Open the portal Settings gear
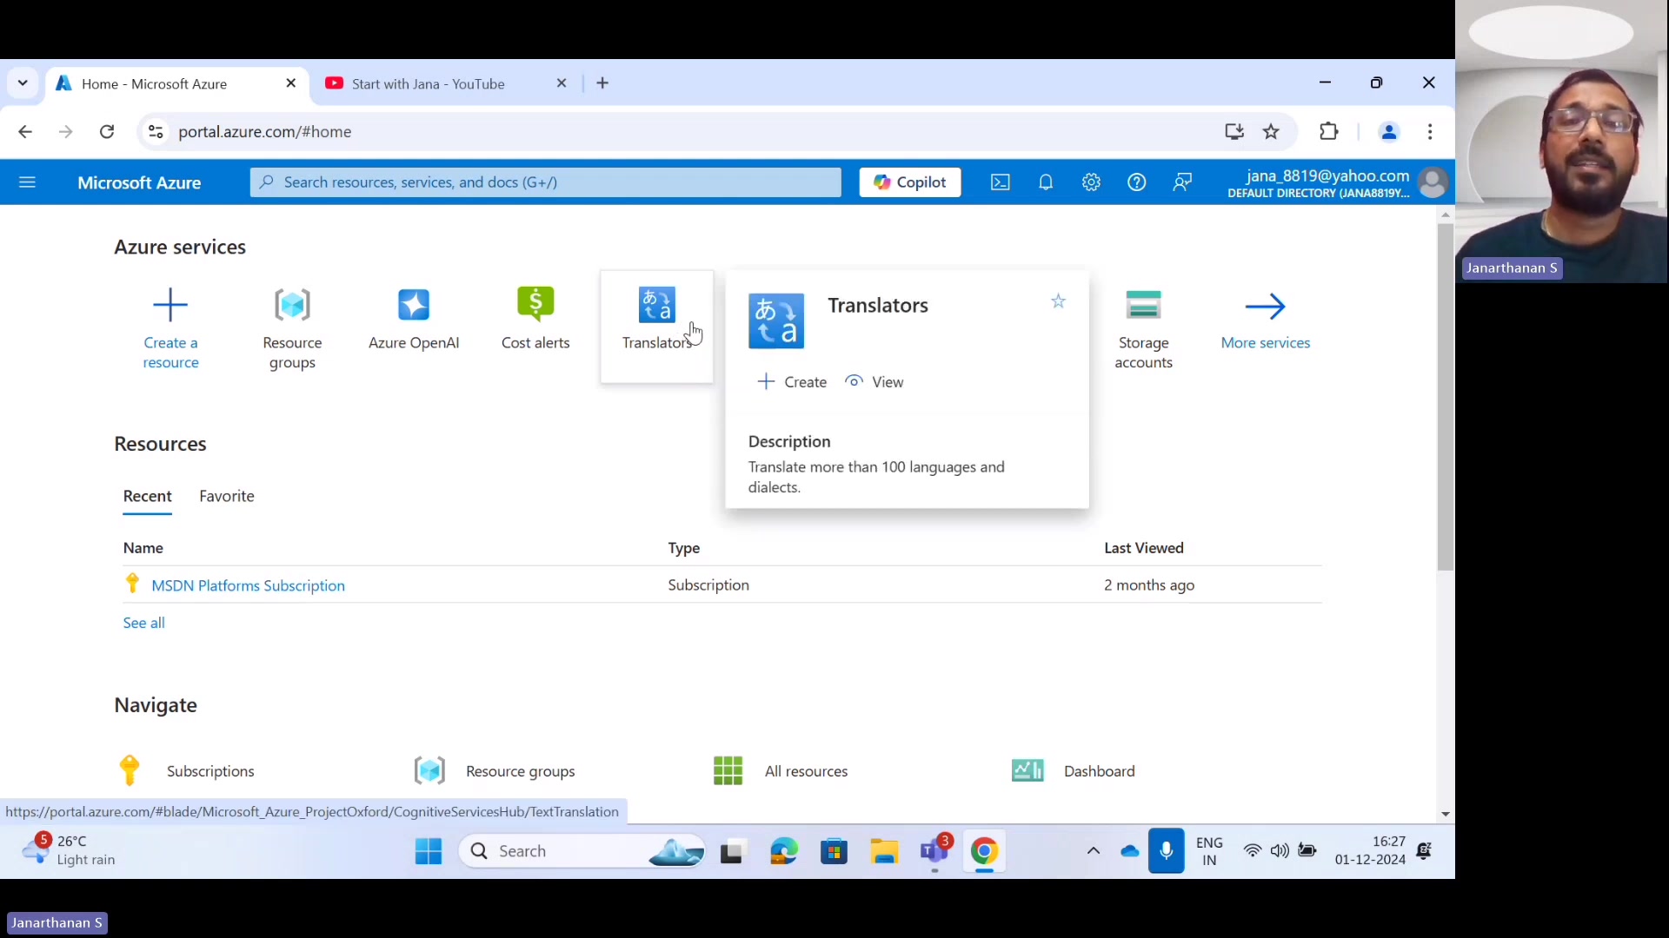This screenshot has height=938, width=1669. [x=1092, y=182]
